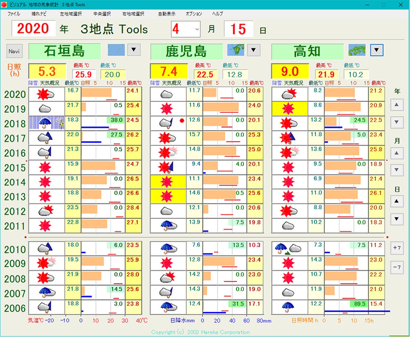Open the 晴れナビ menu
The width and height of the screenshot is (410, 337).
coord(39,14)
